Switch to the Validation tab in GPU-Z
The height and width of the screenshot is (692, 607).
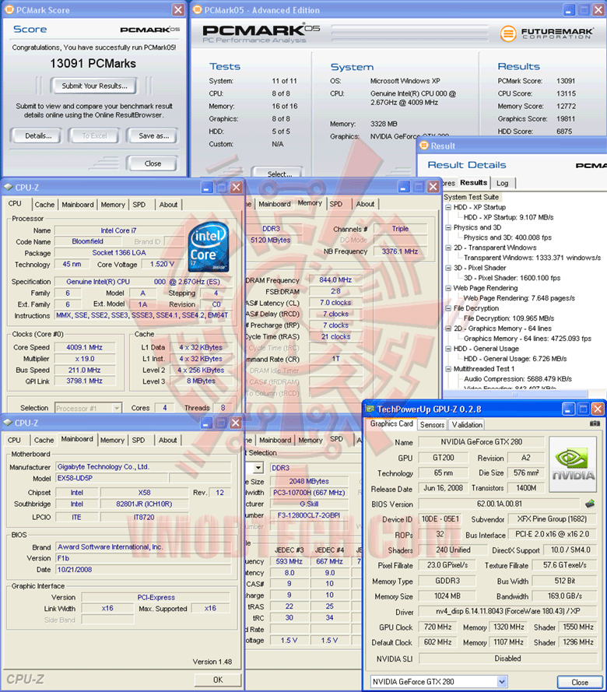[x=467, y=424]
